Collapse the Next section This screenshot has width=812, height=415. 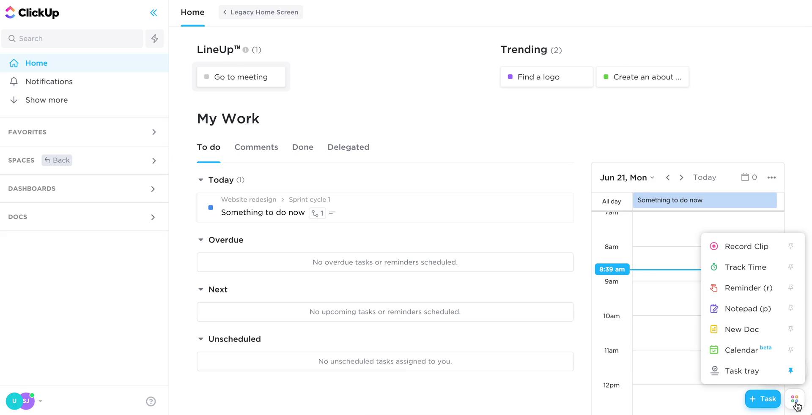(x=200, y=289)
